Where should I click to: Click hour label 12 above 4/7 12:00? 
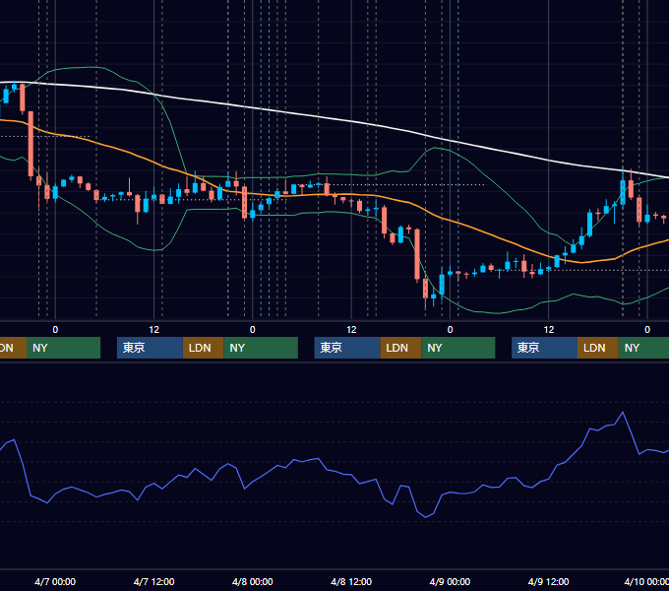154,330
